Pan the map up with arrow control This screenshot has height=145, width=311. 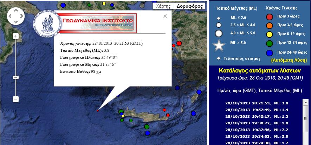point(15,10)
